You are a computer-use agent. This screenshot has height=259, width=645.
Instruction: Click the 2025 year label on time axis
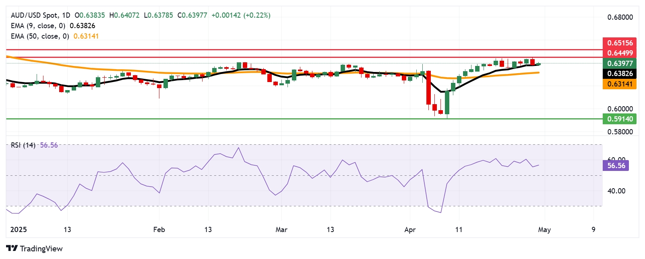19,230
